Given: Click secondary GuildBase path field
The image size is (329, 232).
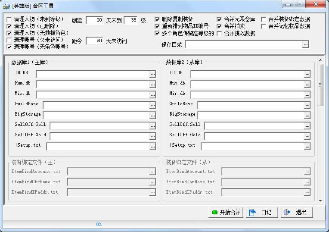Looking at the screenshot, I should point(251,105).
